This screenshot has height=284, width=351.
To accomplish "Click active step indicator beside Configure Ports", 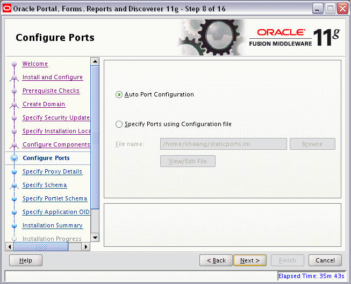I will point(15,158).
